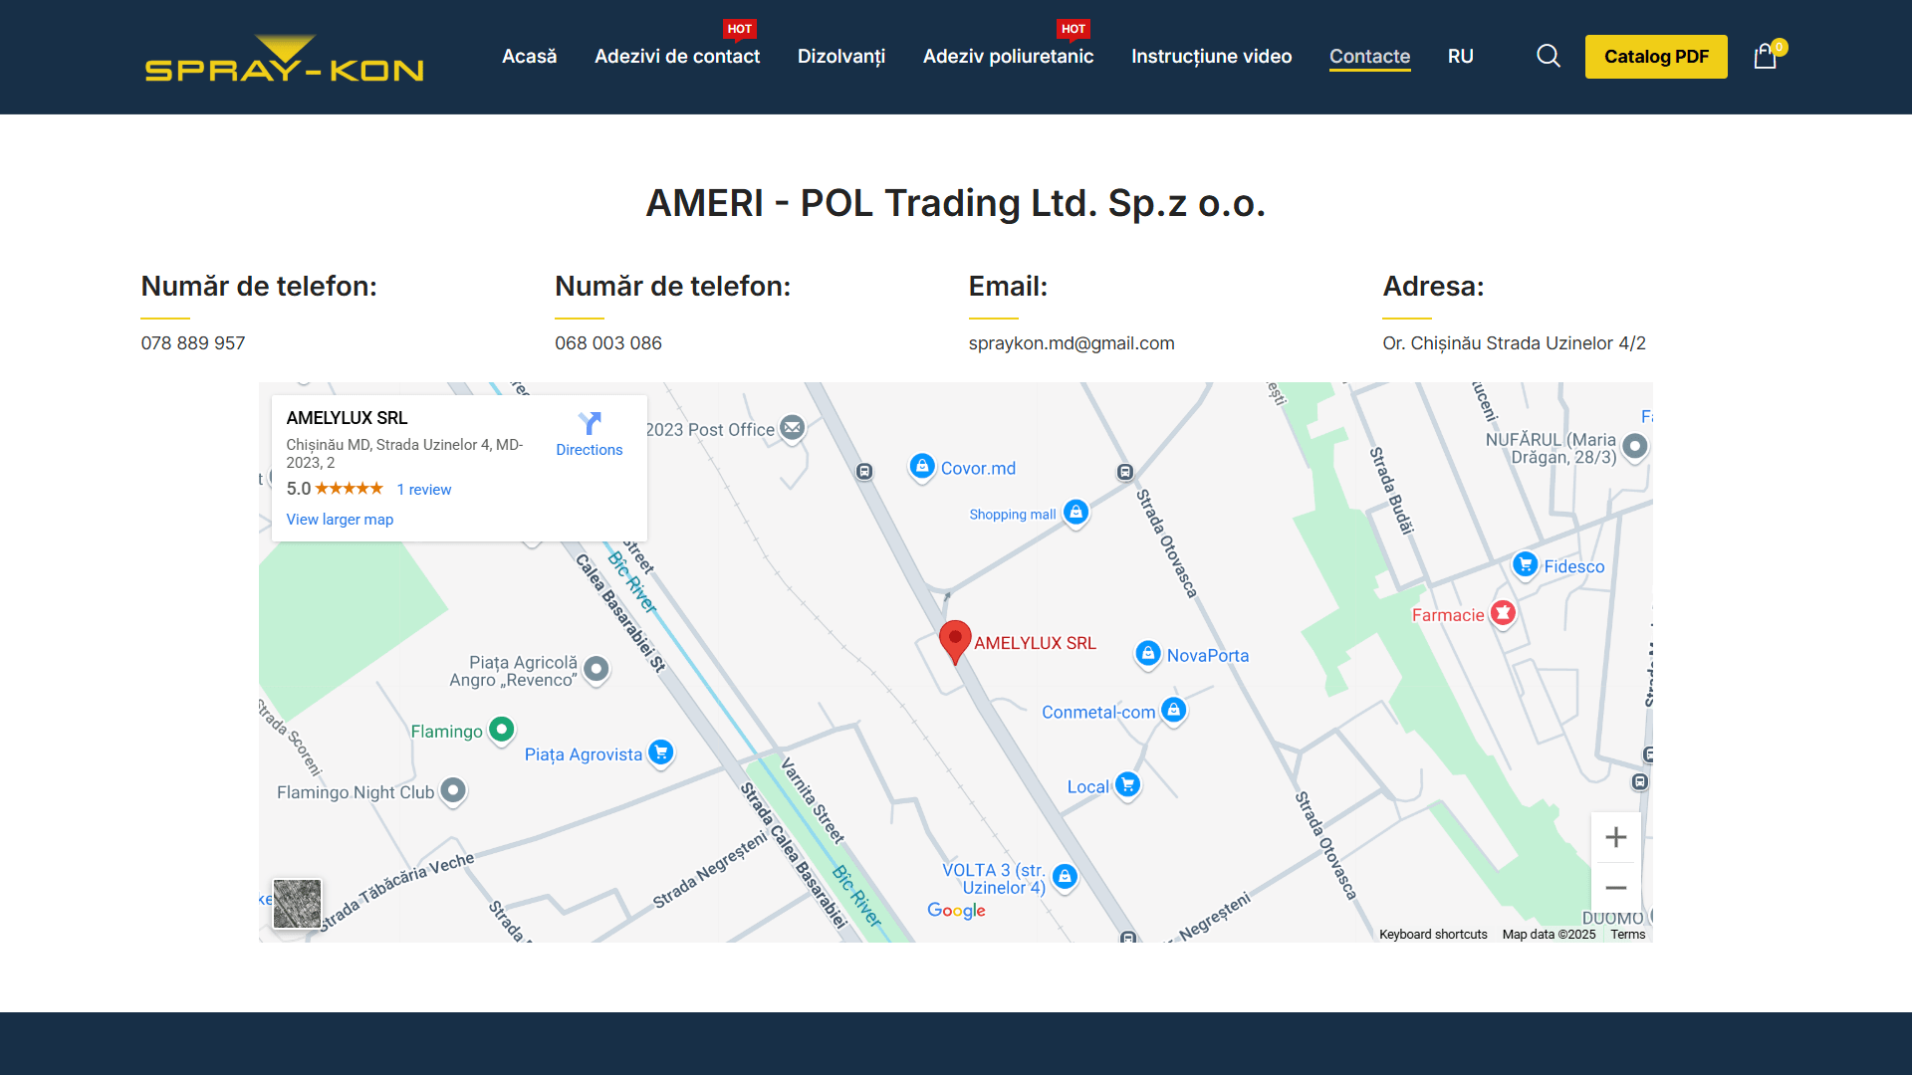1912x1075 pixels.
Task: Click address Or. Chișinău Strada Uzinelor 4/2
Action: point(1514,343)
